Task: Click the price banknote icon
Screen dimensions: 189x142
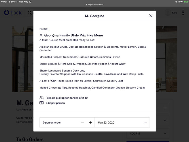Action: [x=41, y=103]
